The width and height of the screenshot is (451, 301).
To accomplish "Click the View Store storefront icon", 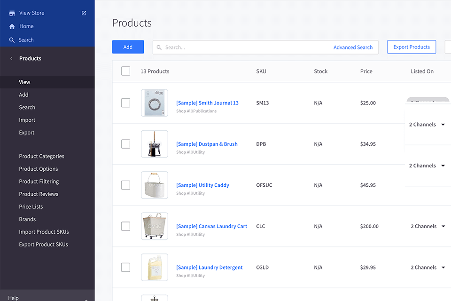I will click(12, 13).
